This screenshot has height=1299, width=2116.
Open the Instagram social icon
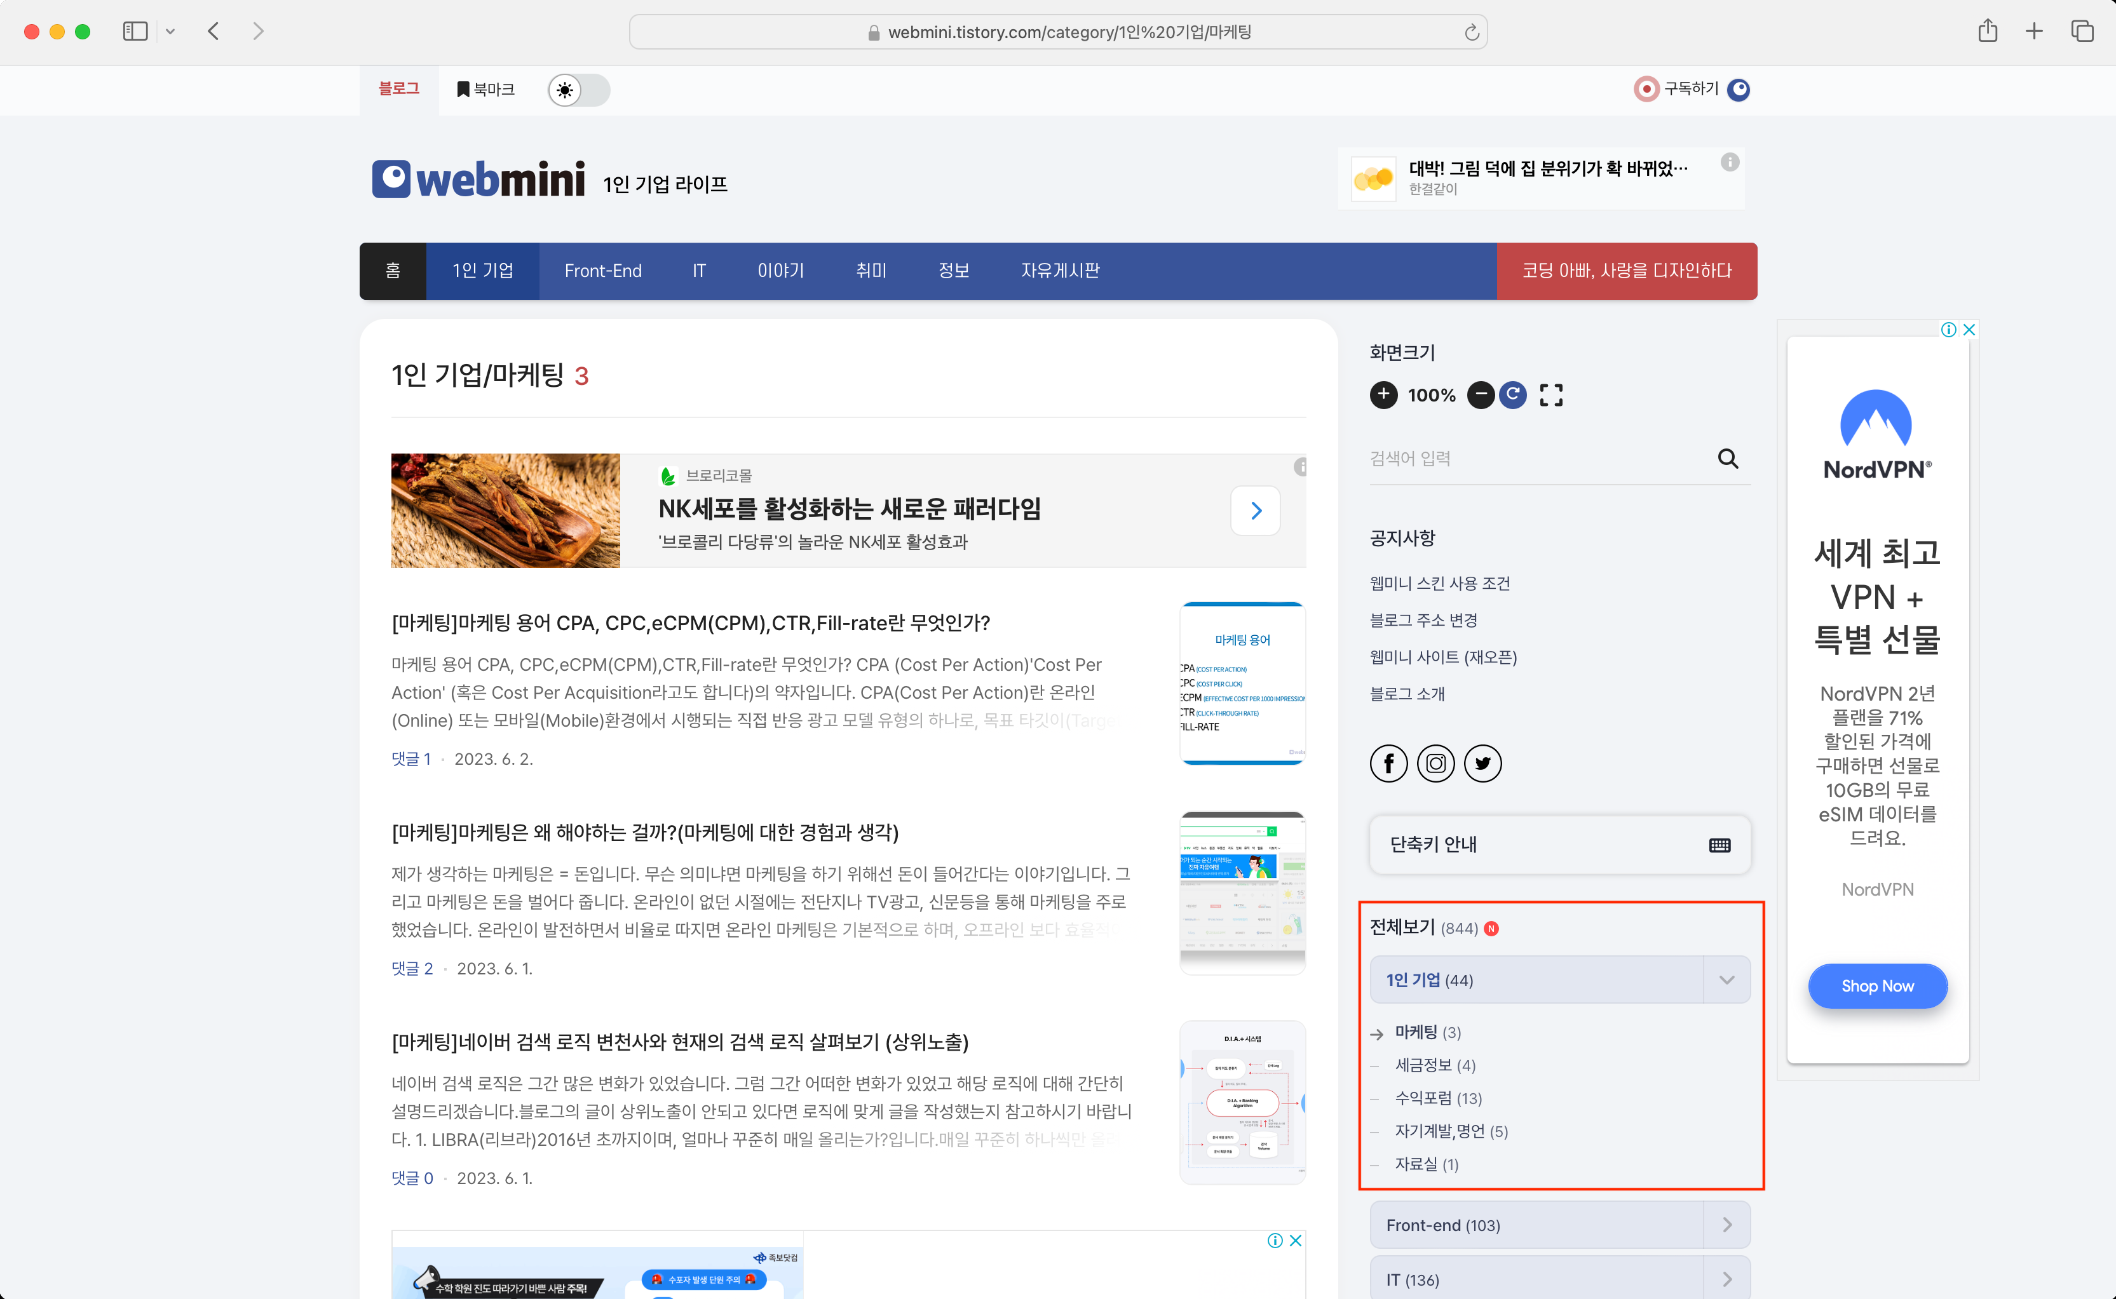(1435, 763)
